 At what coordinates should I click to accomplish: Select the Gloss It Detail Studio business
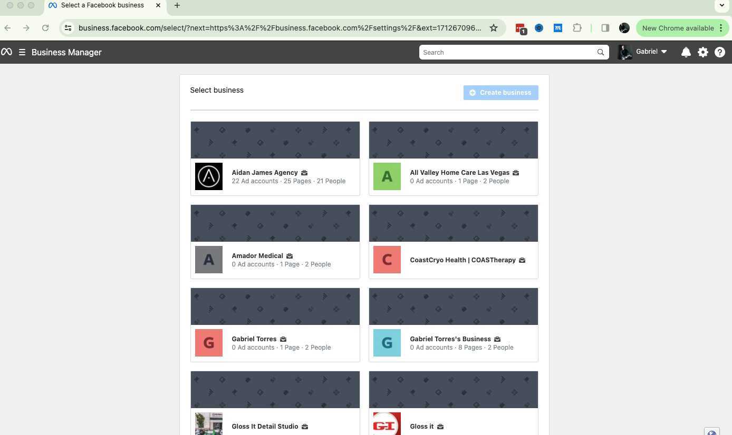[x=265, y=427]
